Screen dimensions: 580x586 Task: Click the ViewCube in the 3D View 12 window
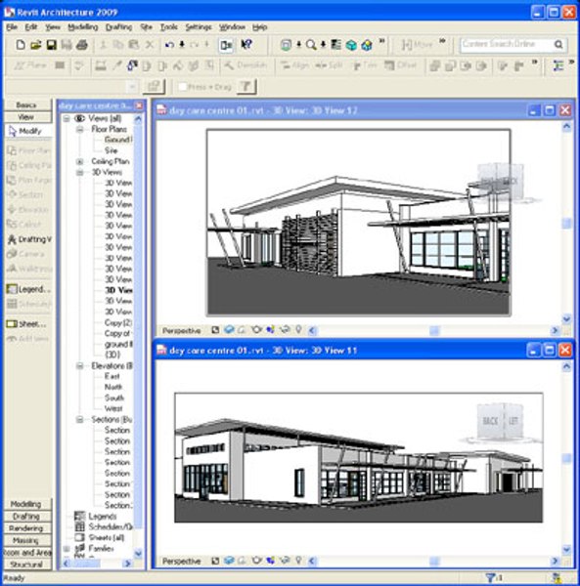click(500, 182)
